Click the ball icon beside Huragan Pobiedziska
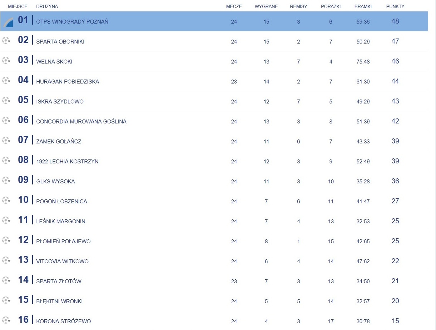Image resolution: width=436 pixels, height=330 pixels. click(5, 81)
